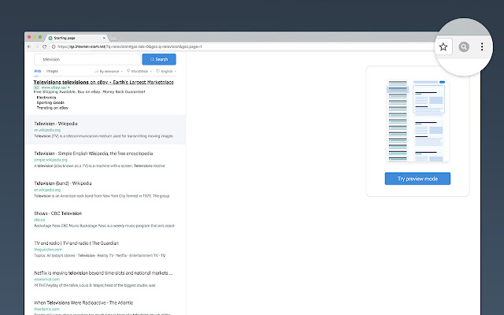Open the search extension icon in toolbar
The height and width of the screenshot is (315, 504).
point(464,47)
